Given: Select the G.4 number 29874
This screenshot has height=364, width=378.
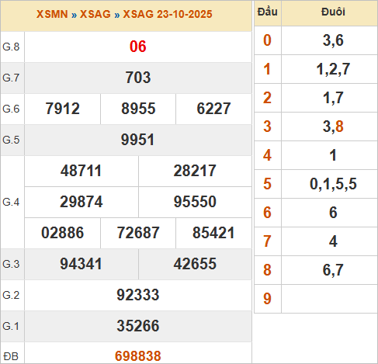Looking at the screenshot, I should (81, 202).
